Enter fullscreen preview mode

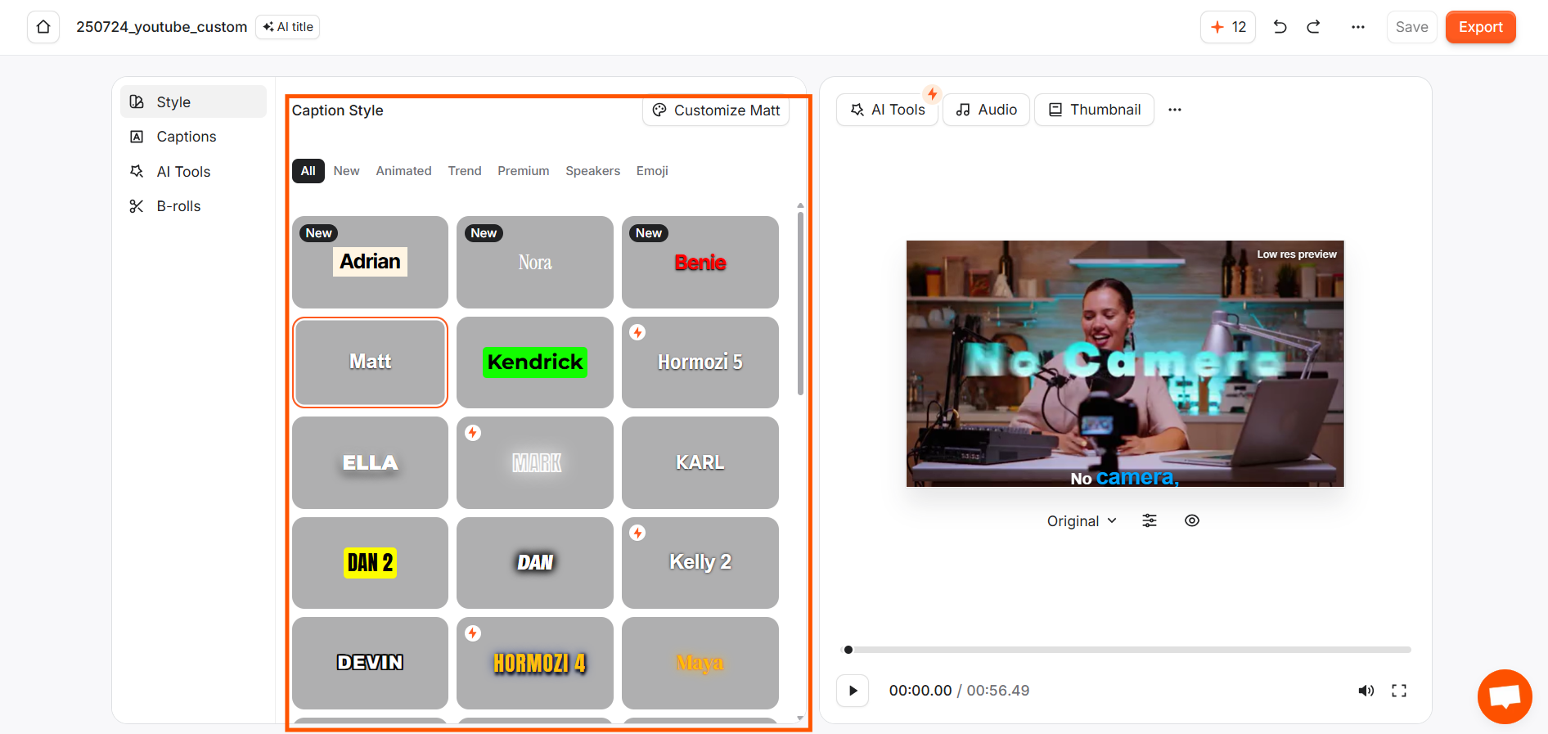[x=1399, y=691]
